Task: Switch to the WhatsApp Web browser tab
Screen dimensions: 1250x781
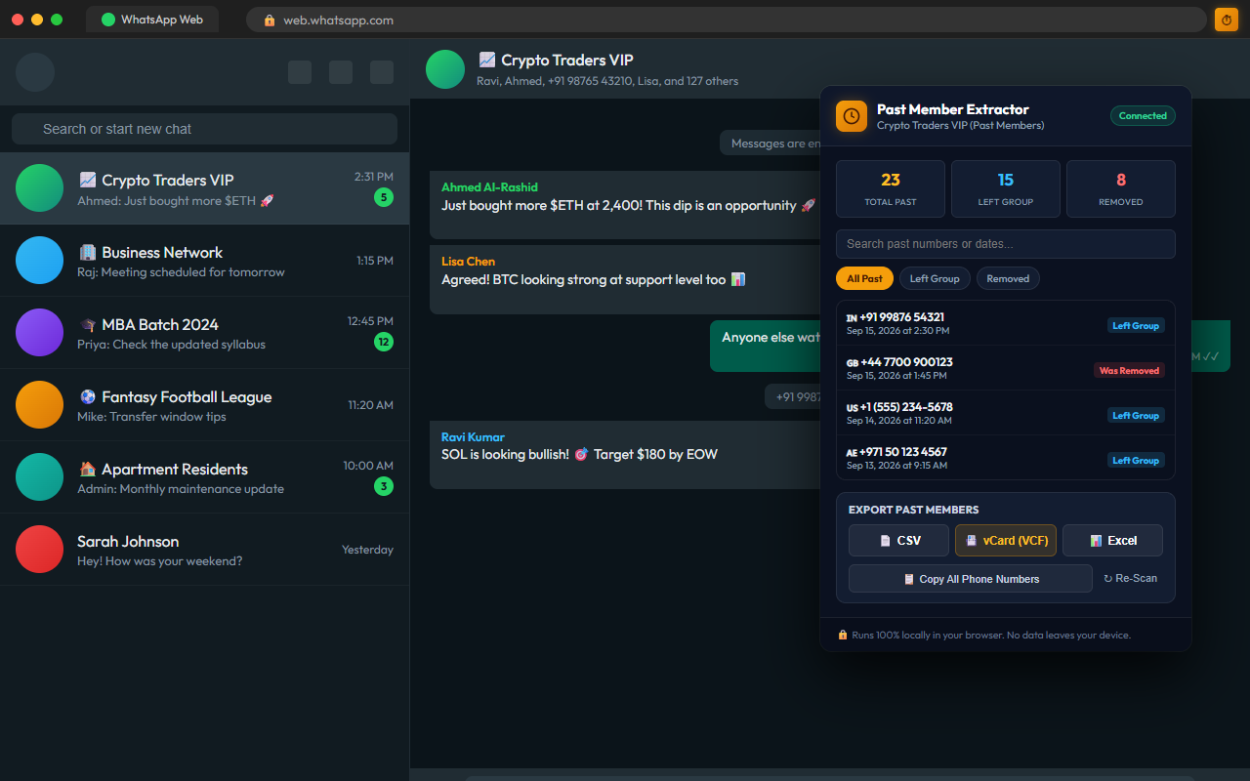Action: tap(152, 20)
